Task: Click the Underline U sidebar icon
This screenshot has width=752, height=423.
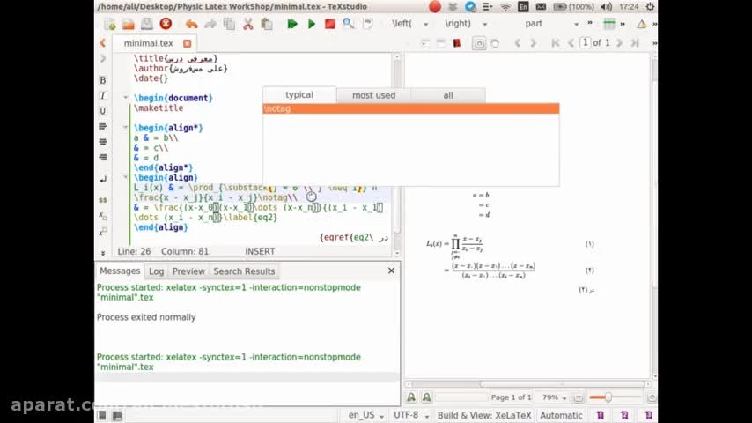Action: (102, 111)
